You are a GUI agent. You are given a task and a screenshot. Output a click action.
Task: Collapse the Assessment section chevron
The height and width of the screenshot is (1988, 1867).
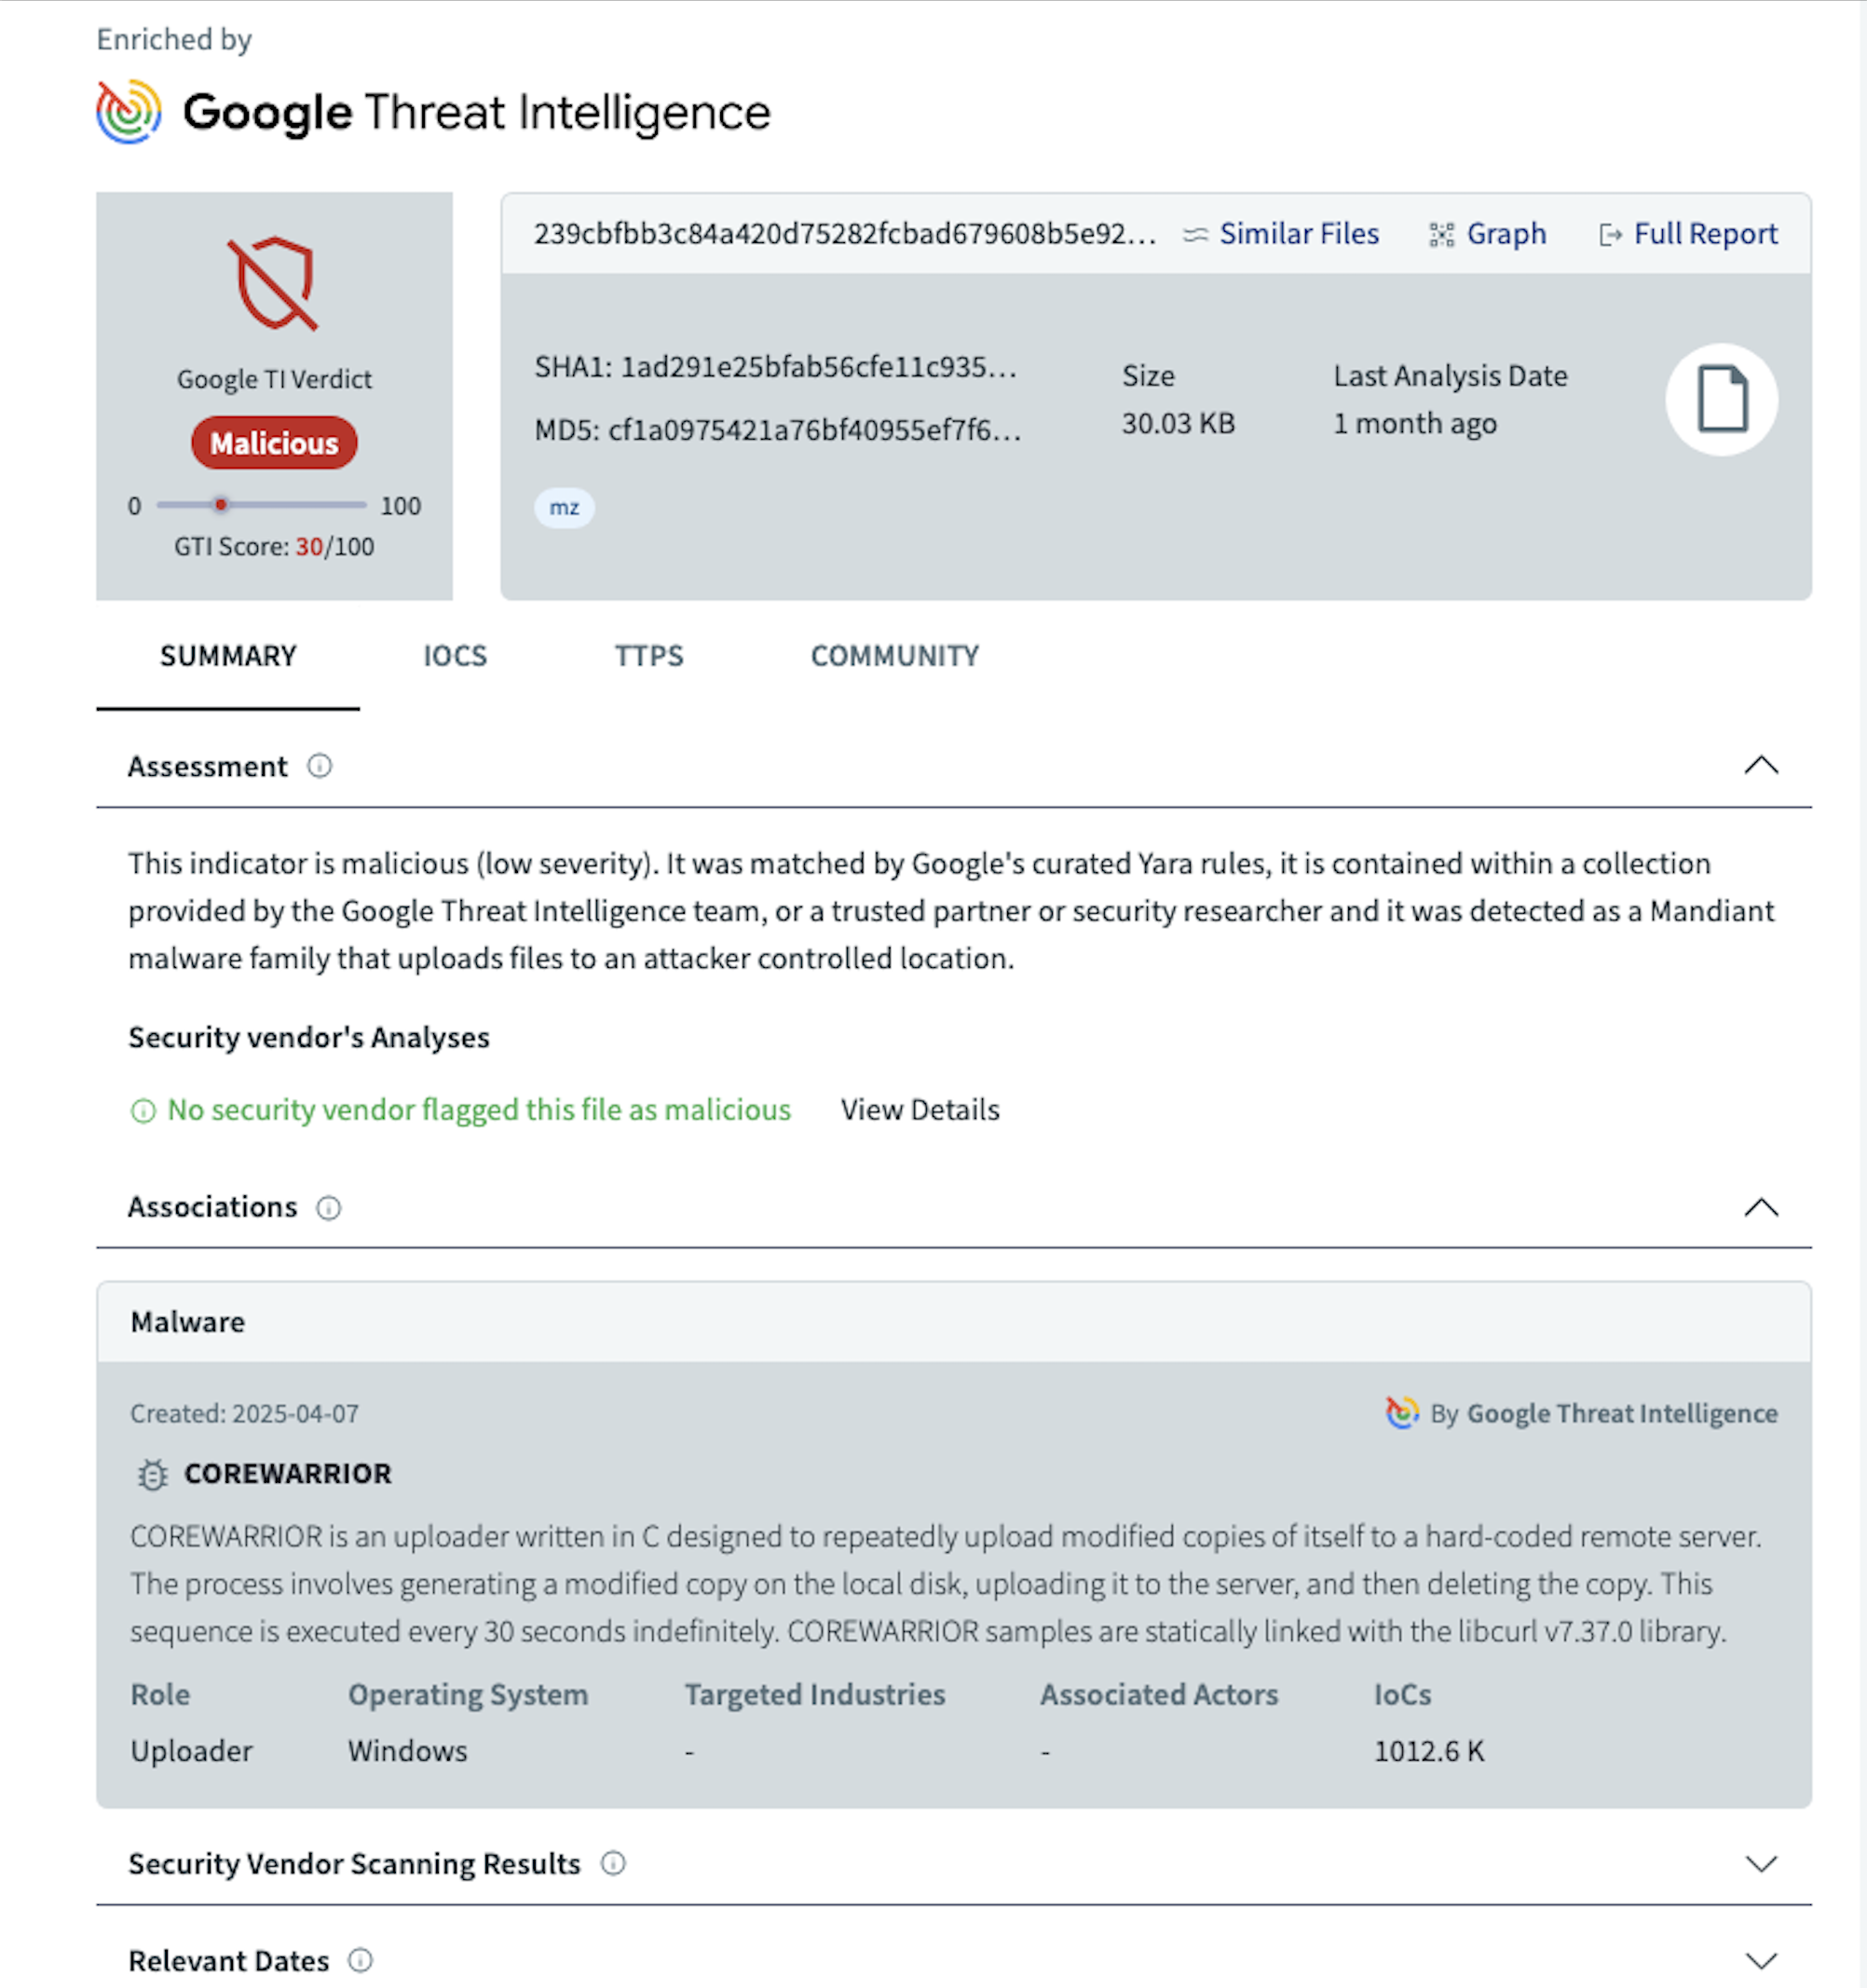point(1760,766)
